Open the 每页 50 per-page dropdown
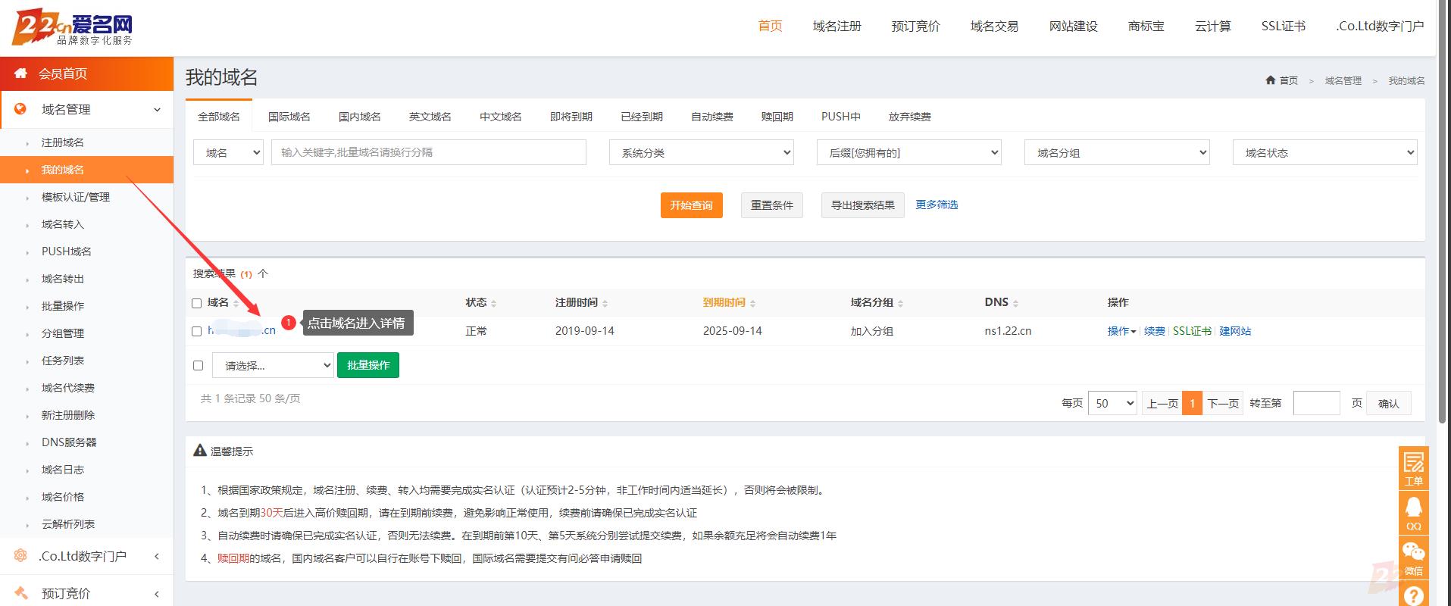This screenshot has height=606, width=1451. tap(1112, 403)
